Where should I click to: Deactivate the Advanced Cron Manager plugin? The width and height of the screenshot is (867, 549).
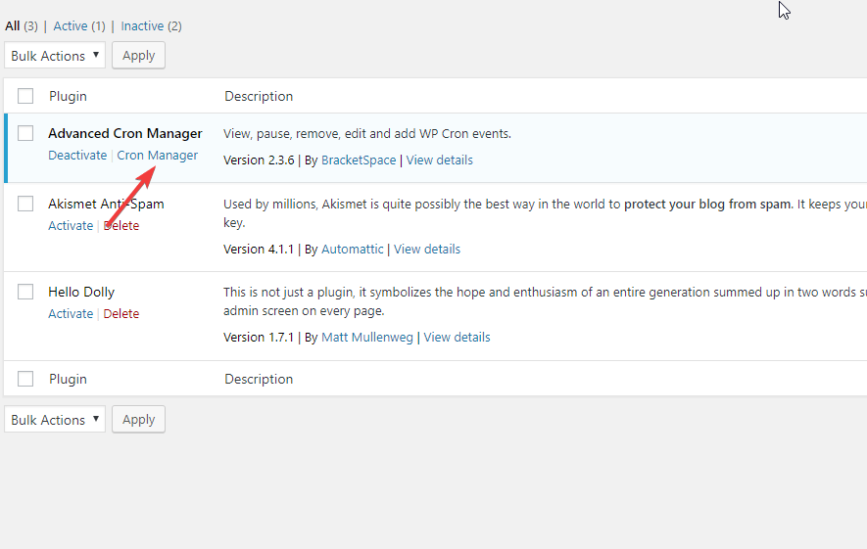click(x=77, y=156)
